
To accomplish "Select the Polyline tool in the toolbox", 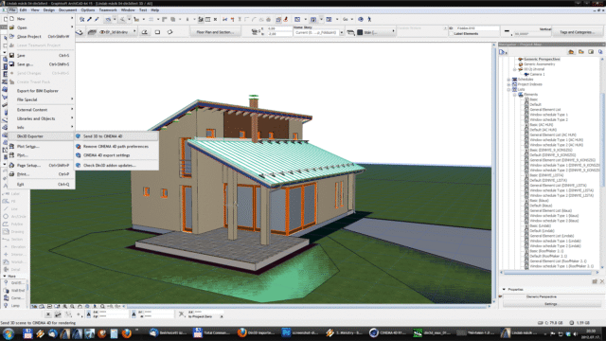I will click(13, 224).
